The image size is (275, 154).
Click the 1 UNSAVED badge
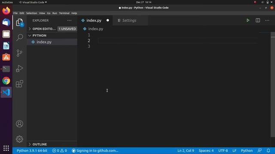[67, 29]
